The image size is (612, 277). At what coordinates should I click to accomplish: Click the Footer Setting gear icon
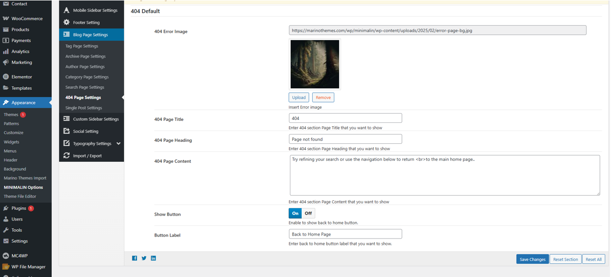(66, 22)
